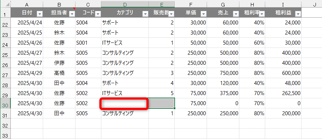Select column H header
The image size is (322, 139).
tap(252, 4)
